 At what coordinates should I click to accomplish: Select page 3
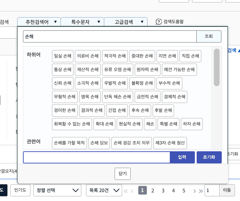pos(163,191)
